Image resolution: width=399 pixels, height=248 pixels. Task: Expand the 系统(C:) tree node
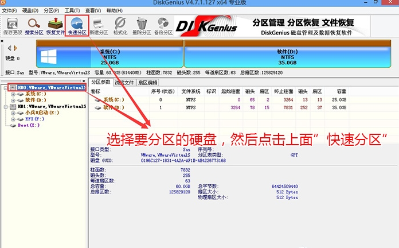point(13,94)
